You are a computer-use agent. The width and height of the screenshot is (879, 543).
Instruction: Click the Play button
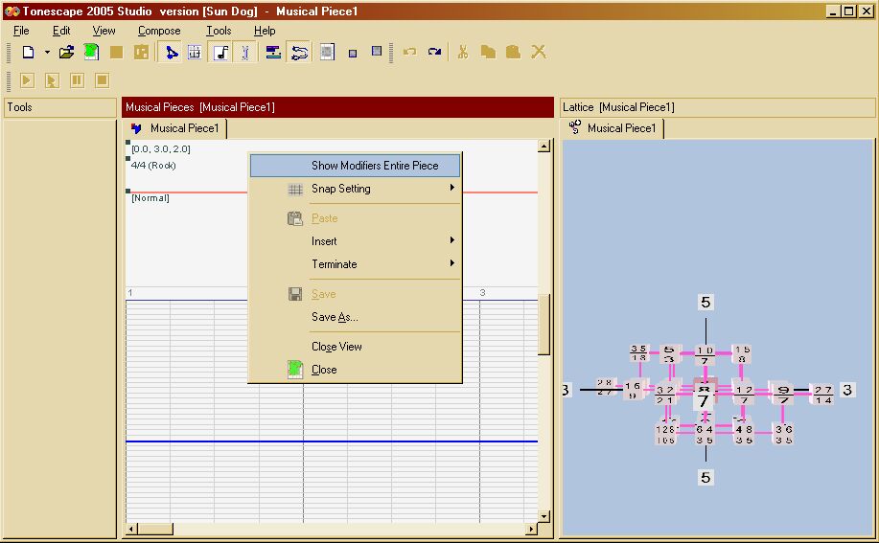tap(26, 80)
